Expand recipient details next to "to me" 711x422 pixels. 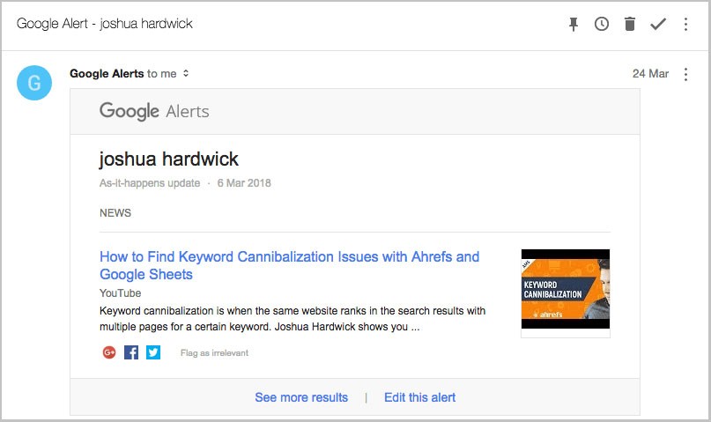coord(187,74)
